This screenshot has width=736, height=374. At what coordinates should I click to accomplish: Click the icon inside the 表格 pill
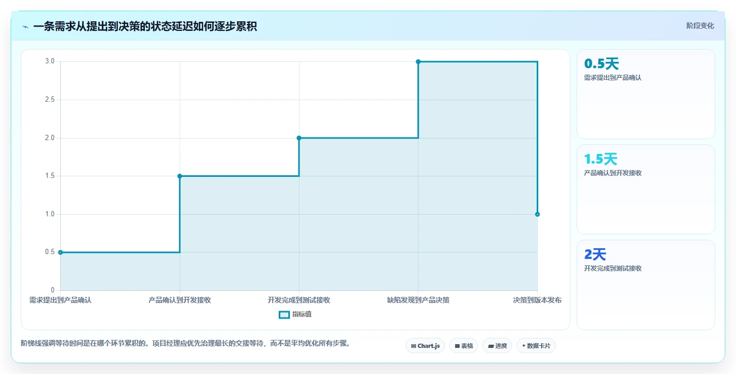click(457, 346)
